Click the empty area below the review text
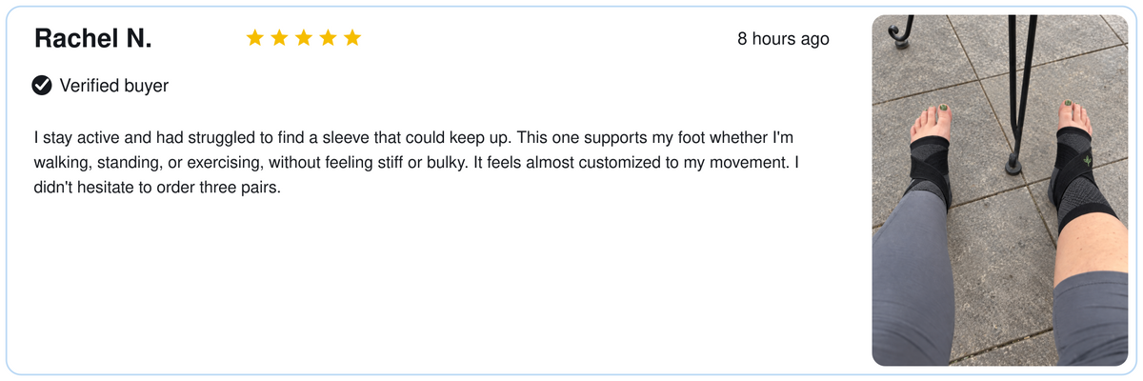 (x=429, y=286)
